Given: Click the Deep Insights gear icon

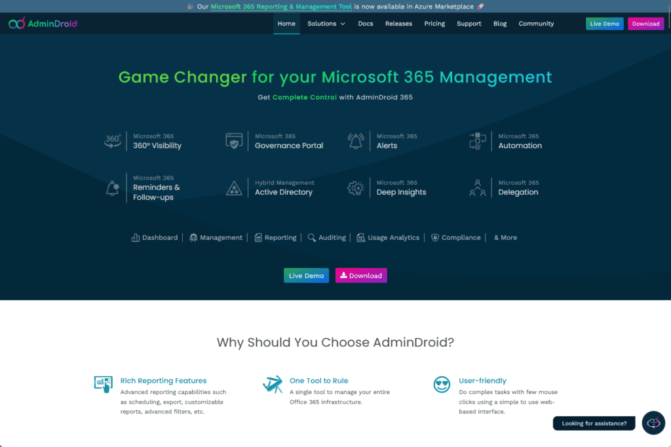Looking at the screenshot, I should pyautogui.click(x=356, y=187).
